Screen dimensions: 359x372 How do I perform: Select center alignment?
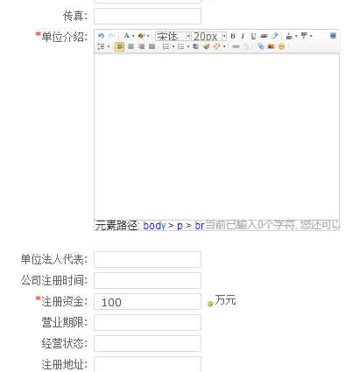click(130, 46)
